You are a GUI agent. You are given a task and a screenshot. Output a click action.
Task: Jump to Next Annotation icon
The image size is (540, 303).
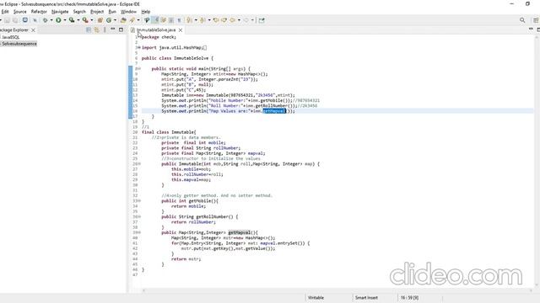pos(189,20)
